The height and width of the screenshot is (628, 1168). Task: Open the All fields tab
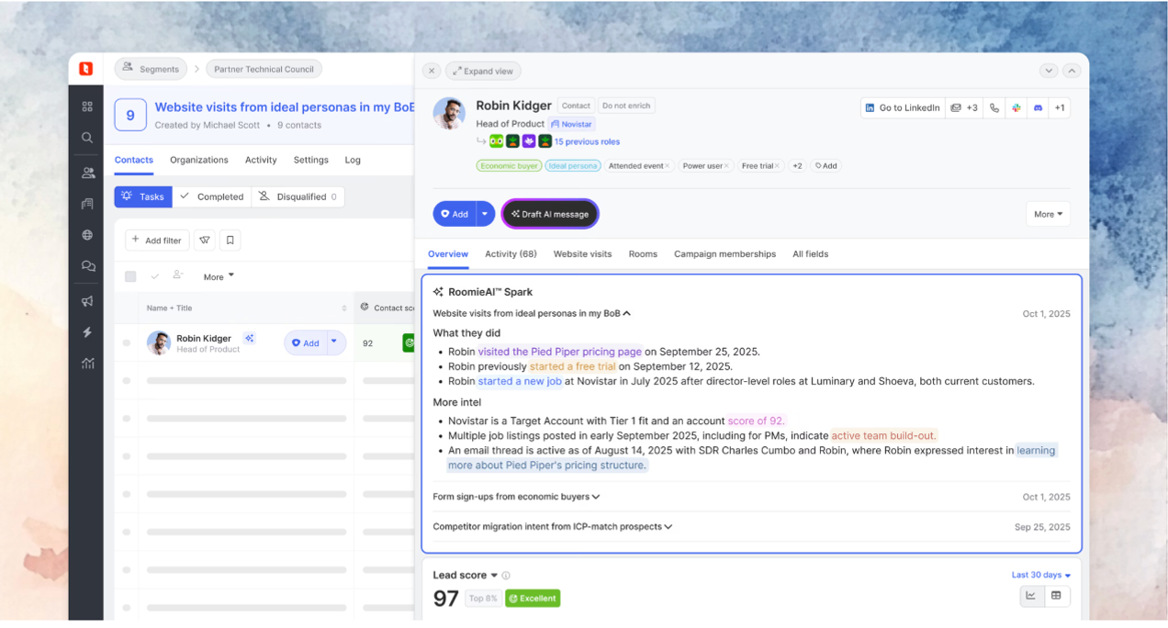point(810,254)
